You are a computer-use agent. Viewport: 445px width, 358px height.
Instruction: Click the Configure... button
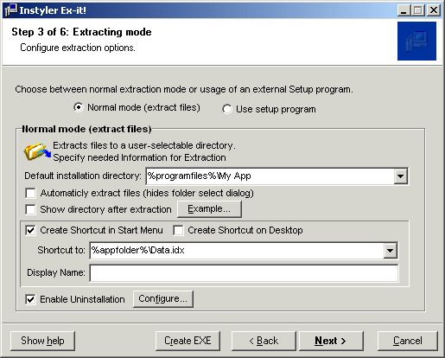(163, 299)
